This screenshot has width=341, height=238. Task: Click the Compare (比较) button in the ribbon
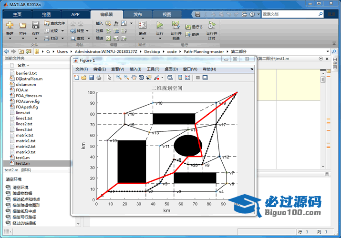(52, 30)
